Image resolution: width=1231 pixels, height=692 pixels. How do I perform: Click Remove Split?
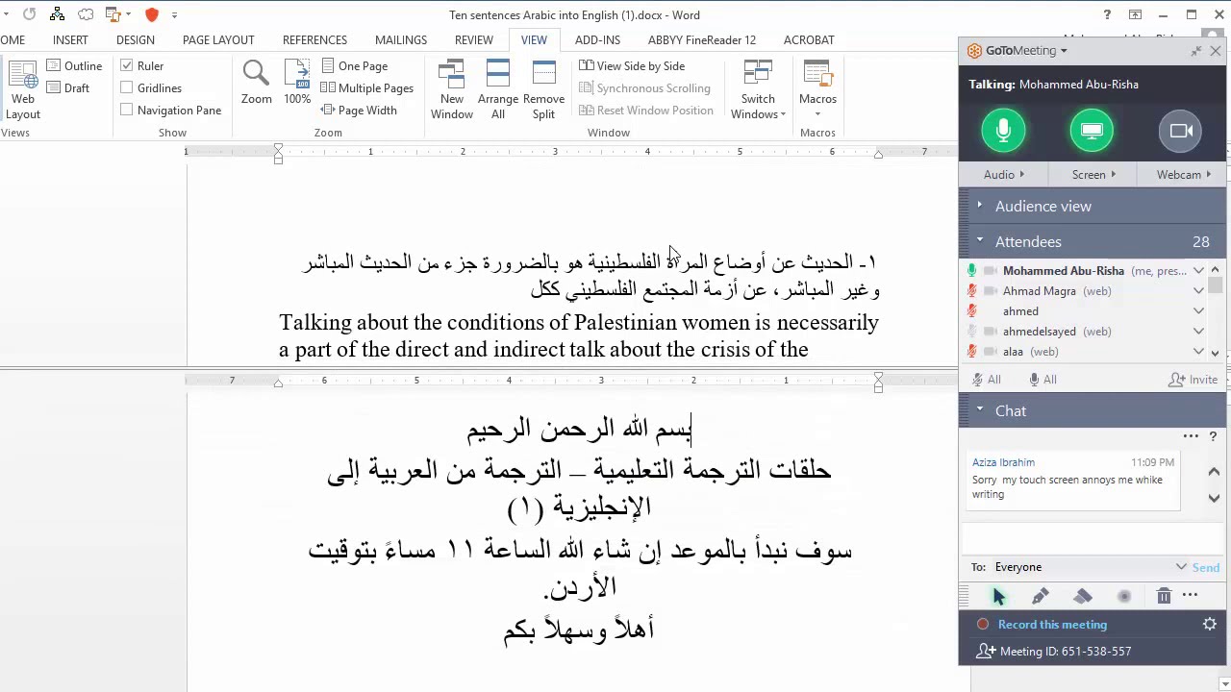point(543,89)
